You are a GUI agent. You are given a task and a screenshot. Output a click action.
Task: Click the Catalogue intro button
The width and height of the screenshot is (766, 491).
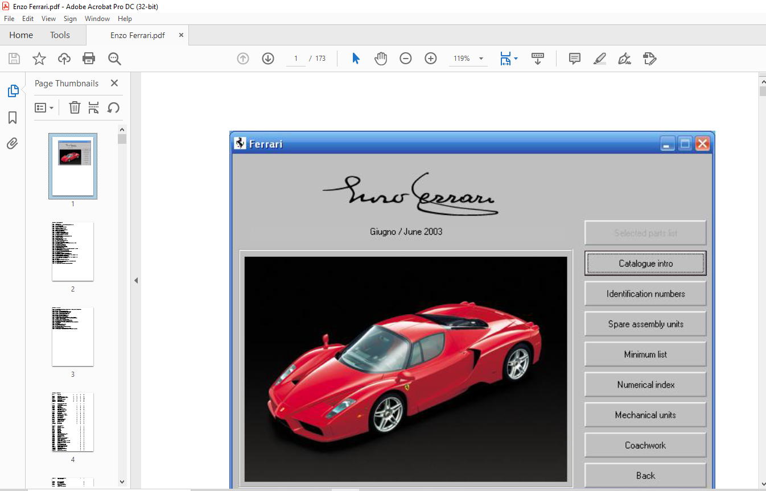point(645,264)
